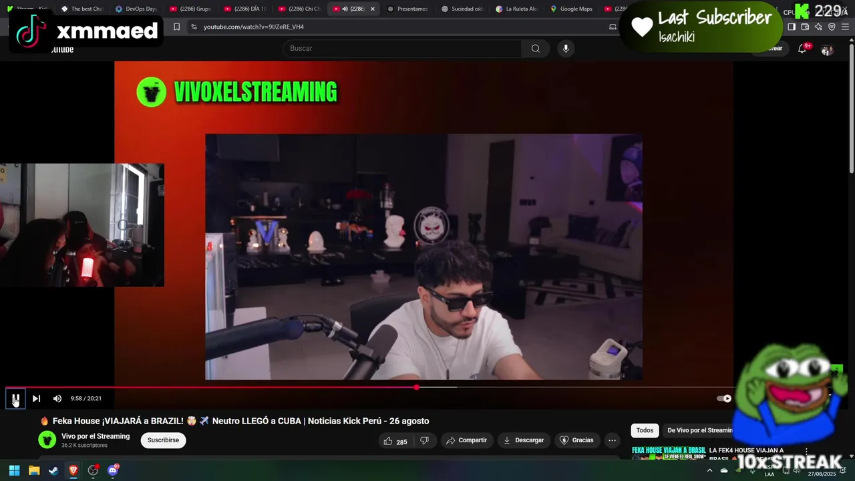Open options menu for recommended video
This screenshot has height=481, width=855.
[806, 452]
